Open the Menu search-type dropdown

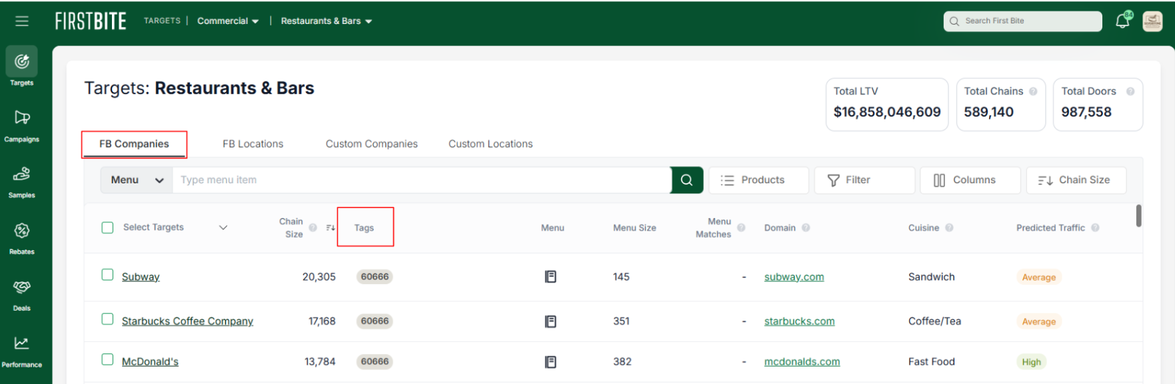[x=137, y=180]
